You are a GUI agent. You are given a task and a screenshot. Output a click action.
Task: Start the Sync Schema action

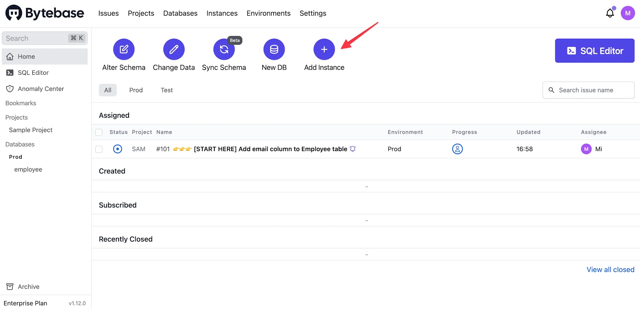tap(224, 49)
